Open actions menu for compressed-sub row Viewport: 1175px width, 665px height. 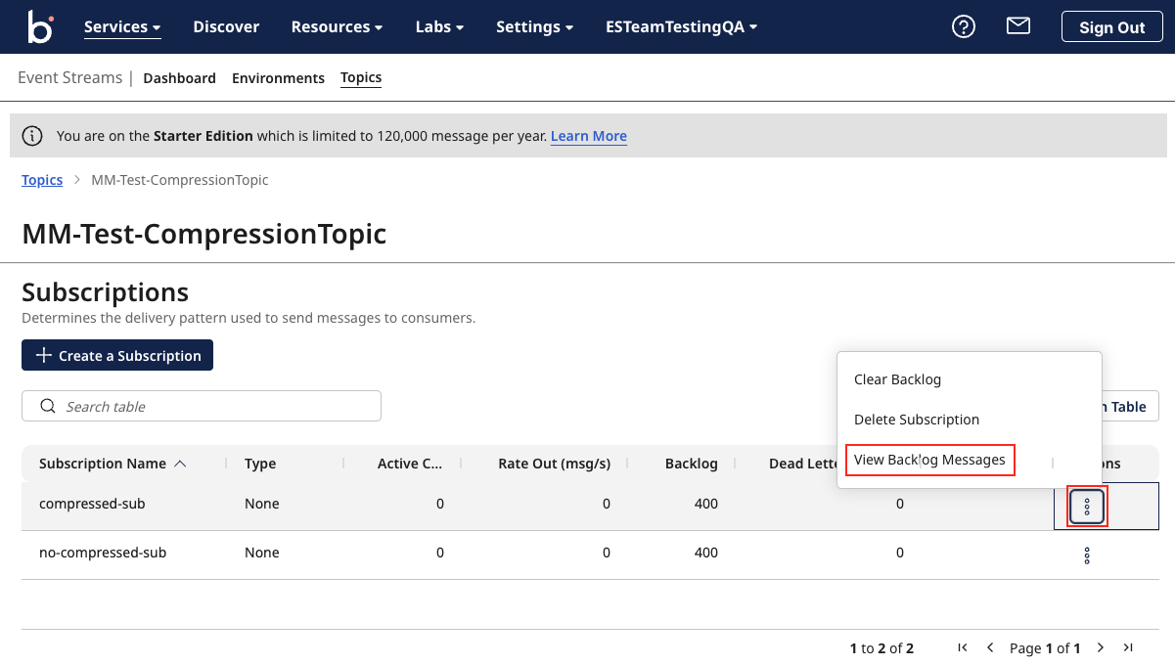click(x=1087, y=507)
